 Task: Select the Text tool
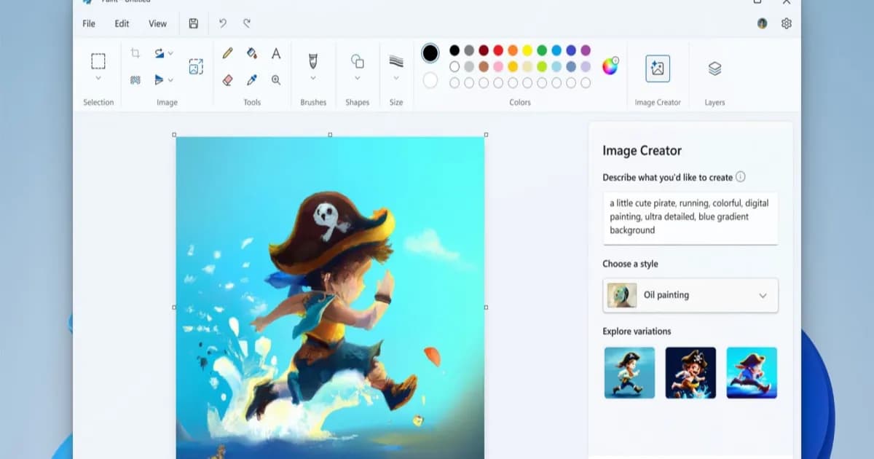pyautogui.click(x=276, y=53)
